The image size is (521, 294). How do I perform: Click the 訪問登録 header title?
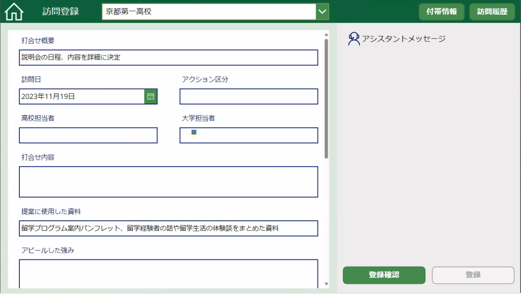click(x=61, y=12)
